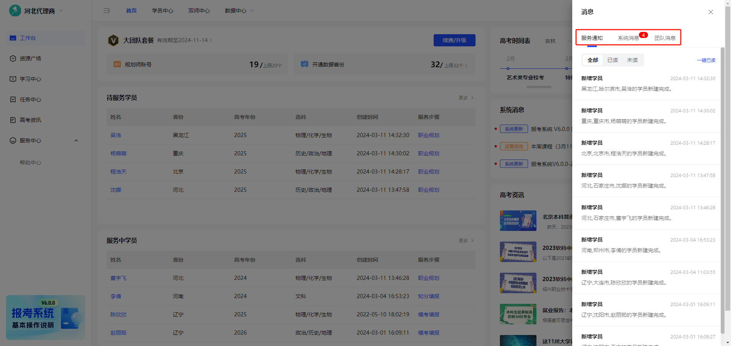Open student 吴浩 from 待服务学员 list

tap(116, 135)
